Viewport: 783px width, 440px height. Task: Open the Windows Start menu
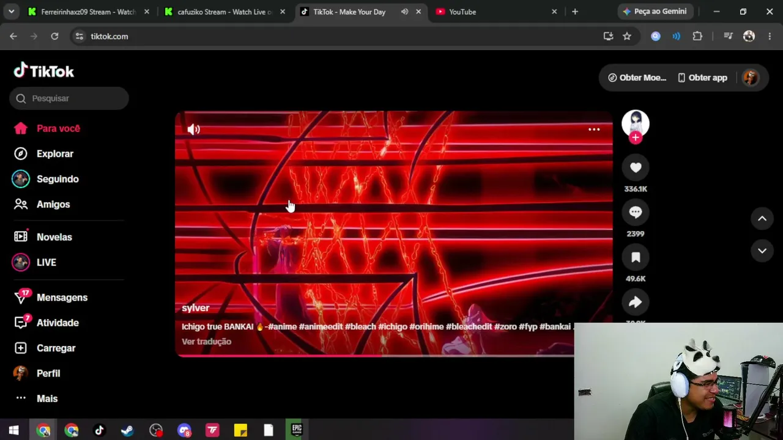tap(13, 430)
